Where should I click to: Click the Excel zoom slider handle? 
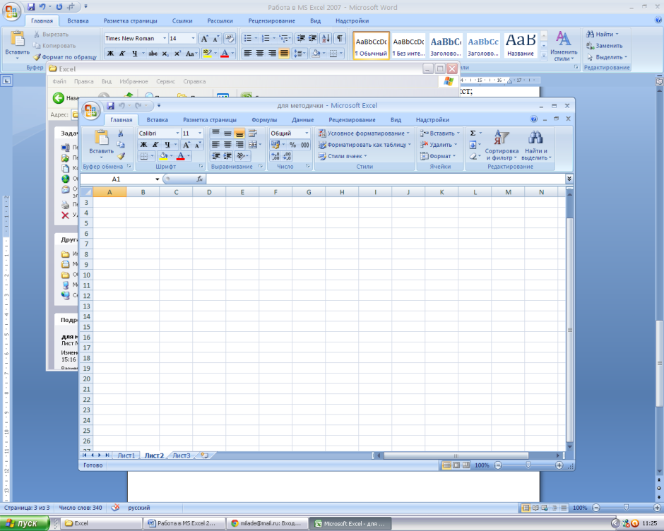(x=528, y=465)
